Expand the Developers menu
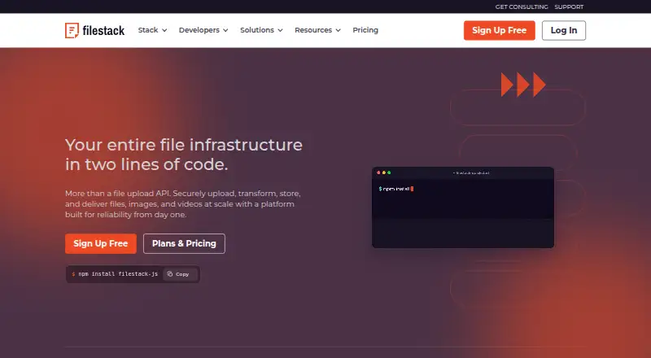This screenshot has width=651, height=358. (x=203, y=30)
